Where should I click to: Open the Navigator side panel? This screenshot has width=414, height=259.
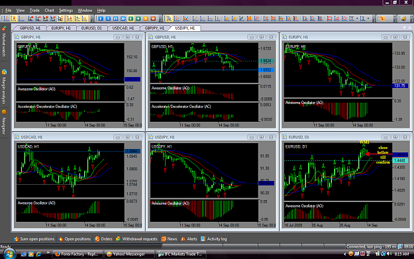pyautogui.click(x=4, y=123)
